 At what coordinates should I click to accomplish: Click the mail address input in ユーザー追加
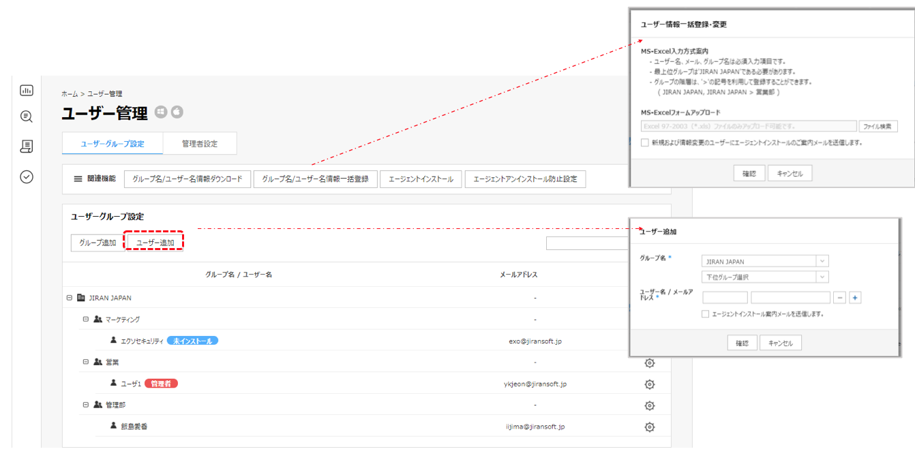coord(791,298)
